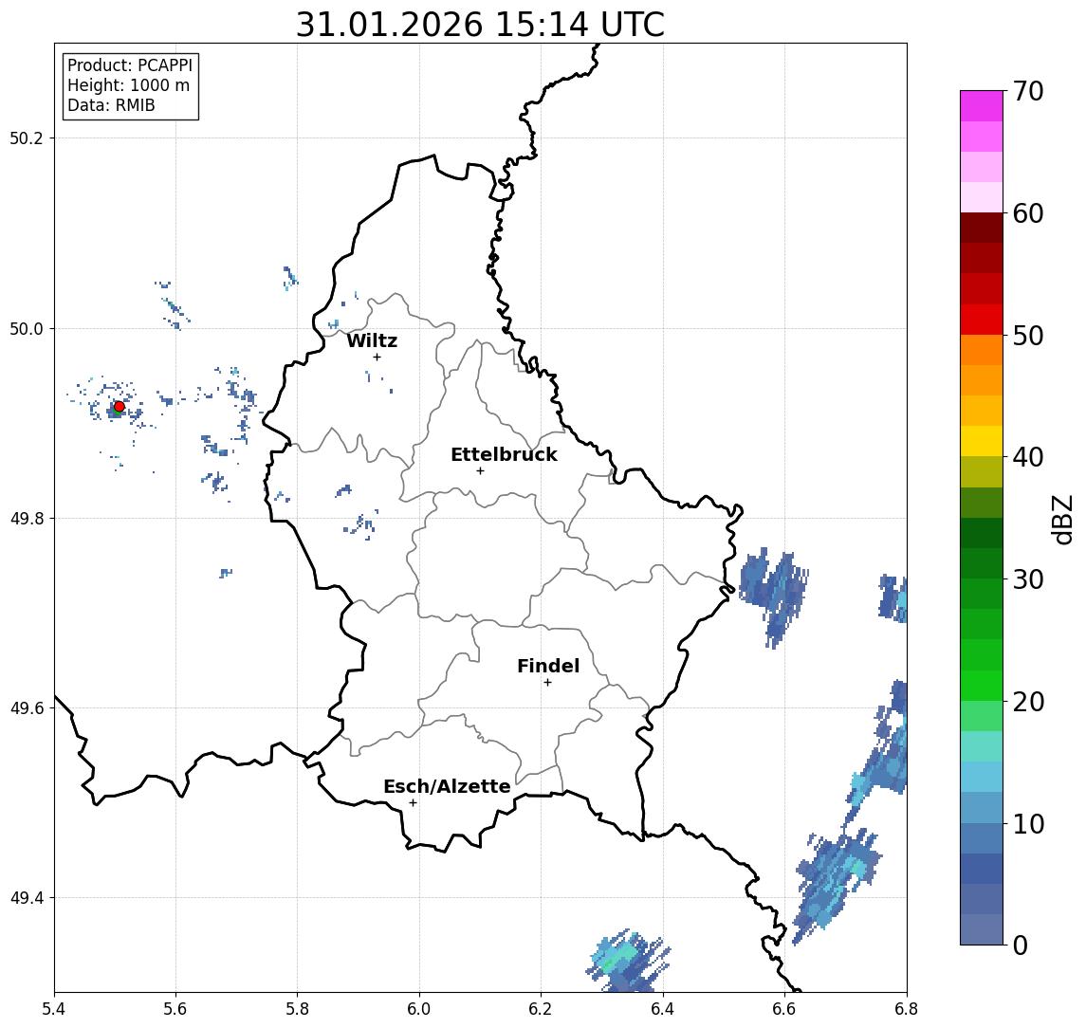The height and width of the screenshot is (1028, 1086).
Task: Click the light blue swatch above 10
Action: coord(982,807)
